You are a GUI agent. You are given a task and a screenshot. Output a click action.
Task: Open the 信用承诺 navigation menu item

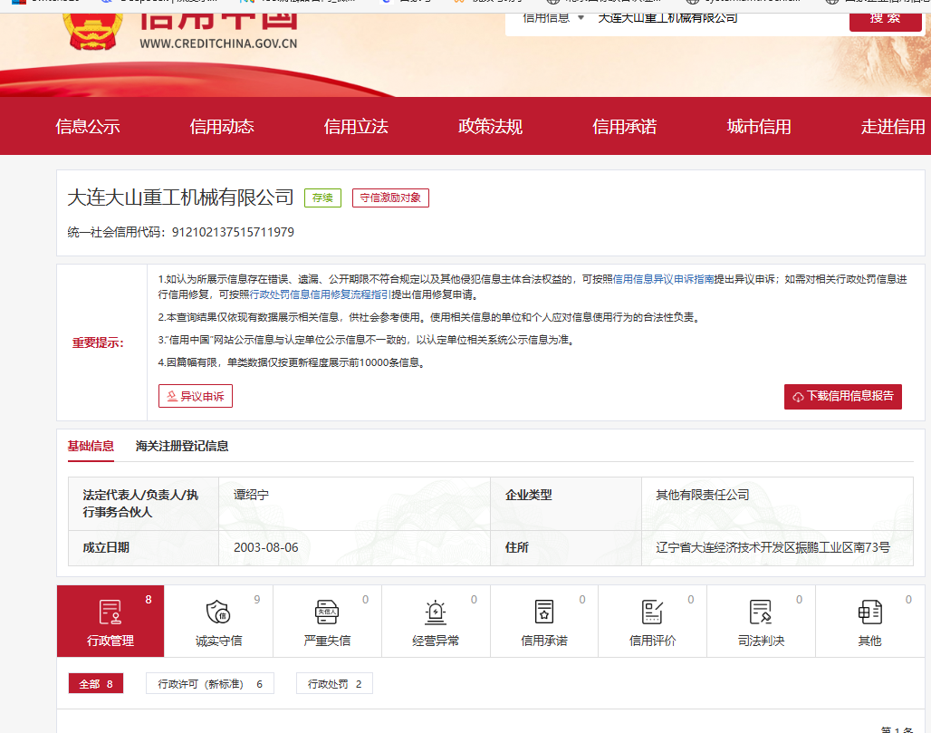625,127
